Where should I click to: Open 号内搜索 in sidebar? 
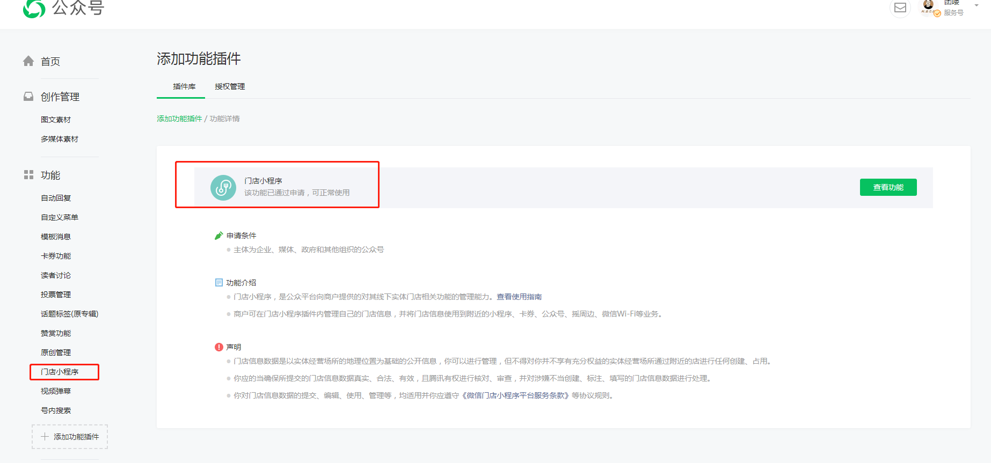[56, 410]
